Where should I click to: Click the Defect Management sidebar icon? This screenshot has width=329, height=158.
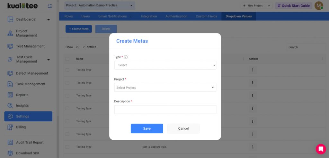coord(10,73)
